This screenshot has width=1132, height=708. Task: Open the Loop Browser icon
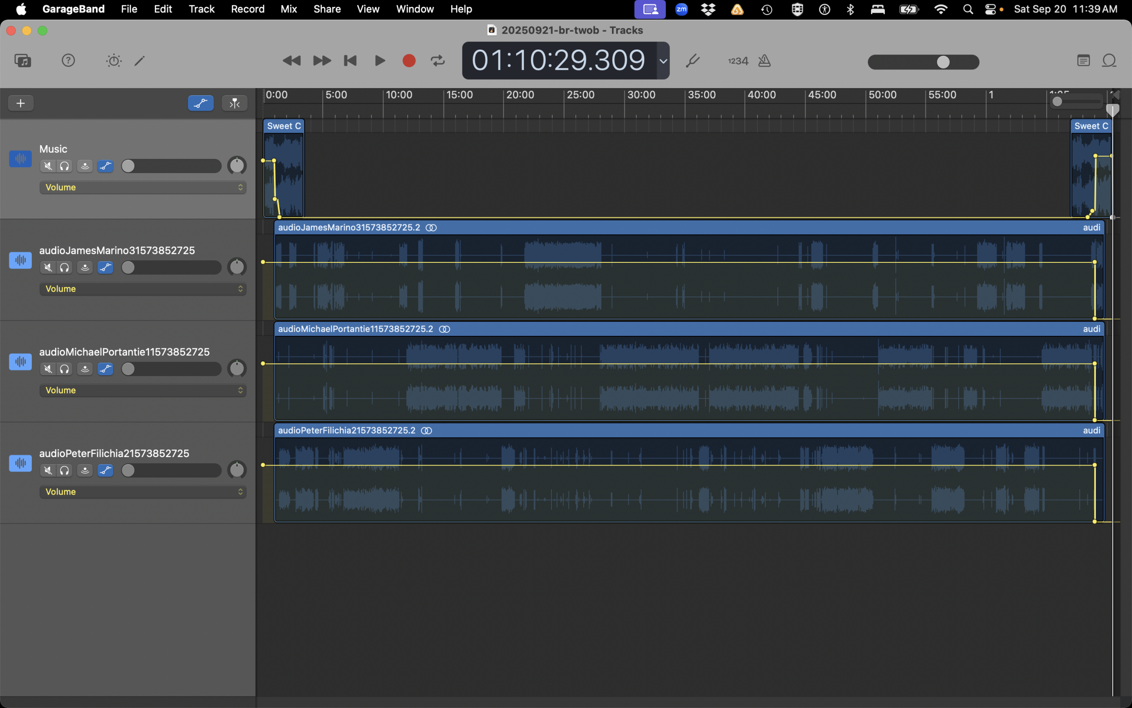tap(1109, 61)
